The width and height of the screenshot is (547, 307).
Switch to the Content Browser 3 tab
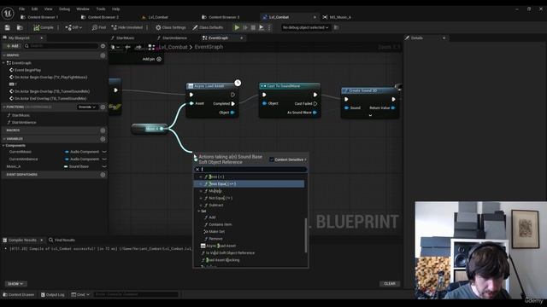[221, 17]
